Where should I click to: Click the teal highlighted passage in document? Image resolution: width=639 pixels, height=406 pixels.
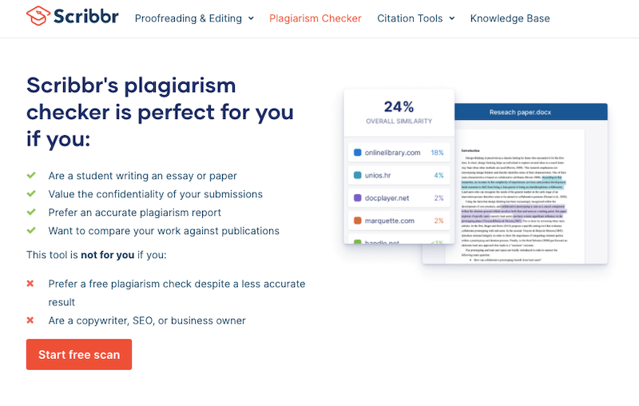[x=513, y=182]
